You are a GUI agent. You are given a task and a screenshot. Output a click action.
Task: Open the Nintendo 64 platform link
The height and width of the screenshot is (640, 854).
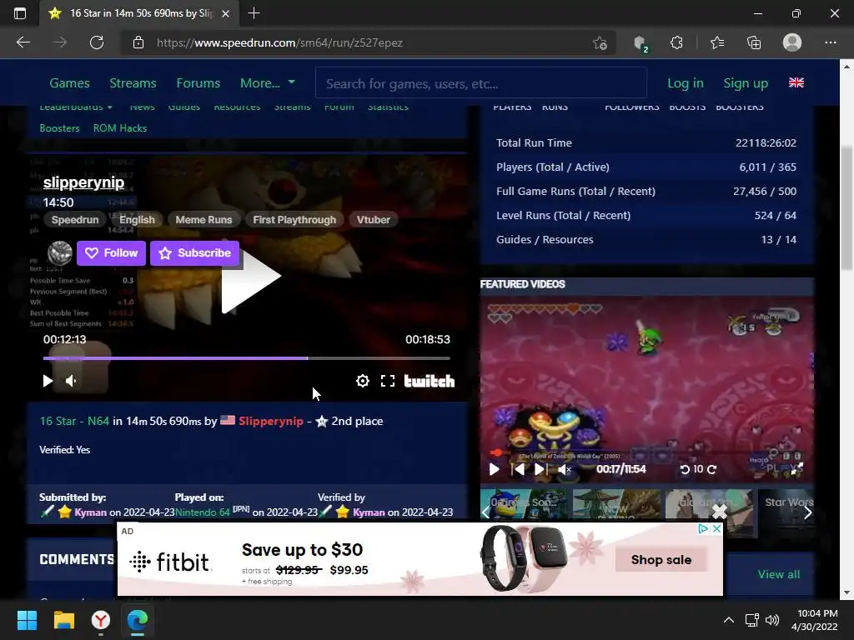coord(203,512)
